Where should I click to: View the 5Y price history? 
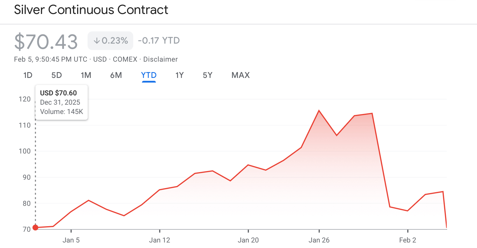click(x=207, y=75)
